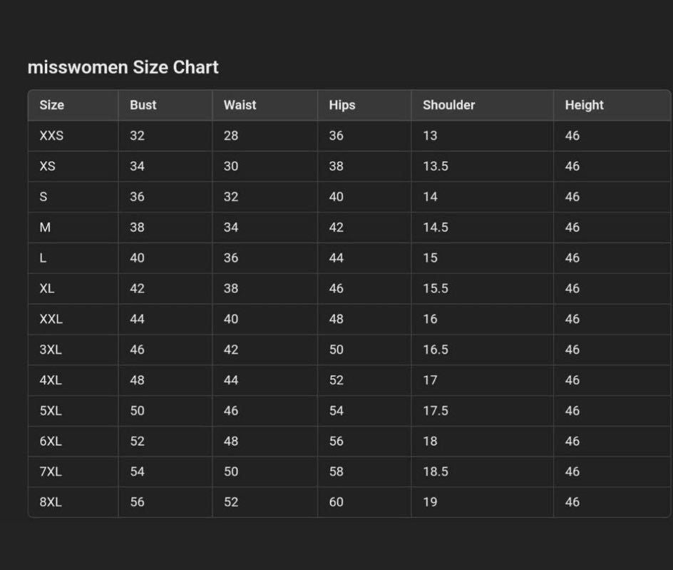The width and height of the screenshot is (673, 570).
Task: Select the XL size label
Action: [x=47, y=289]
